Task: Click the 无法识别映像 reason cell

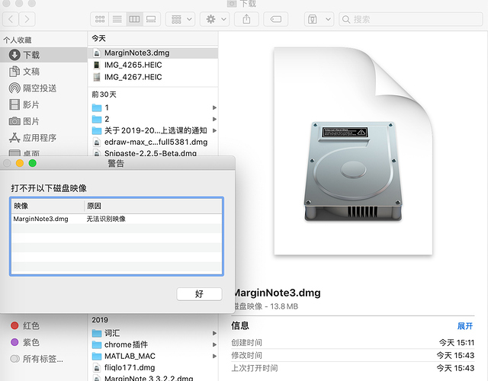Action: point(106,219)
